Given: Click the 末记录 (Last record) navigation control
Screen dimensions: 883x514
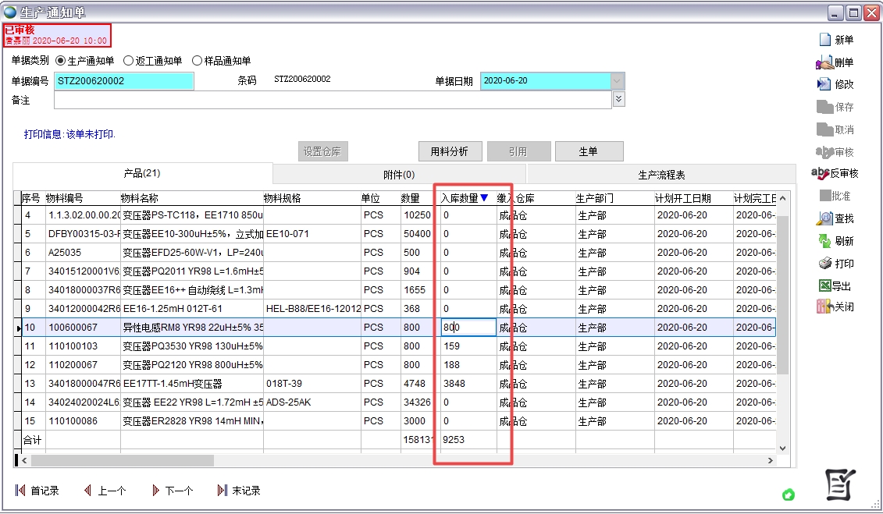Looking at the screenshot, I should pyautogui.click(x=238, y=491).
